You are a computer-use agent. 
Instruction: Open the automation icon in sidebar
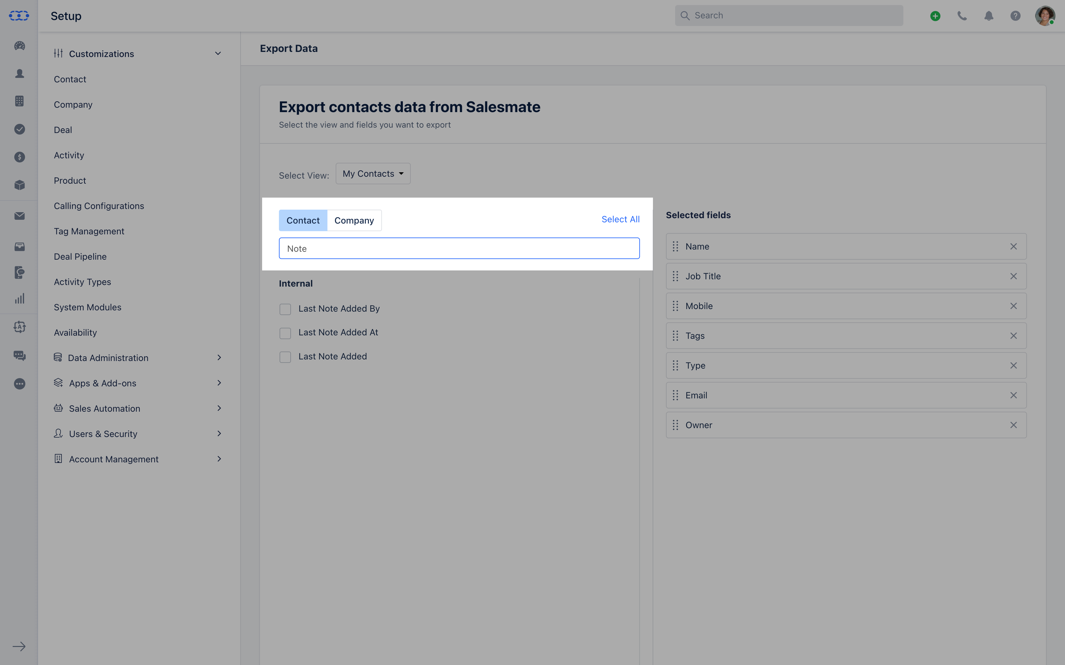click(x=19, y=327)
